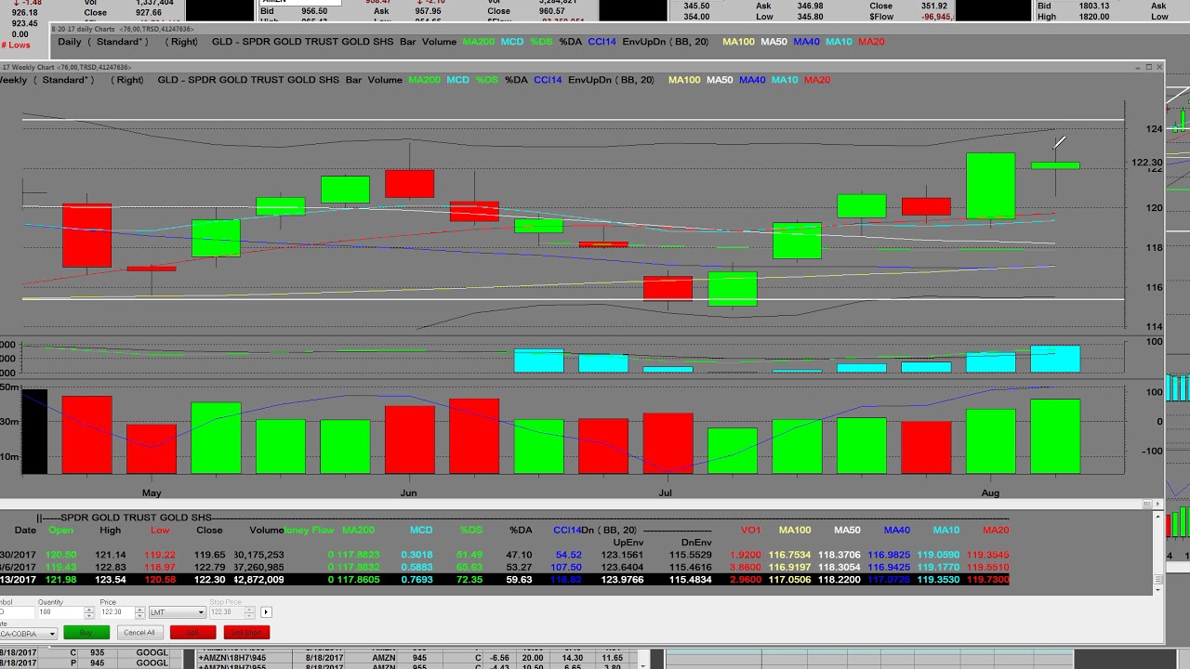Click MA200 indicator in daily chart header
Viewport: 1190px width, 669px height.
tap(478, 42)
